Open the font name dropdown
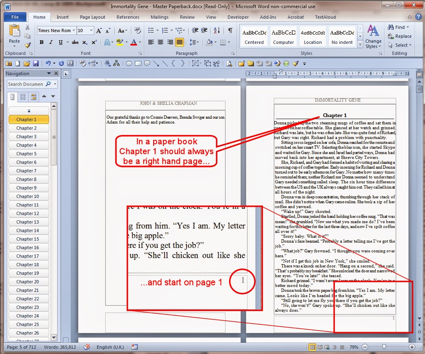The image size is (425, 354). point(74,30)
